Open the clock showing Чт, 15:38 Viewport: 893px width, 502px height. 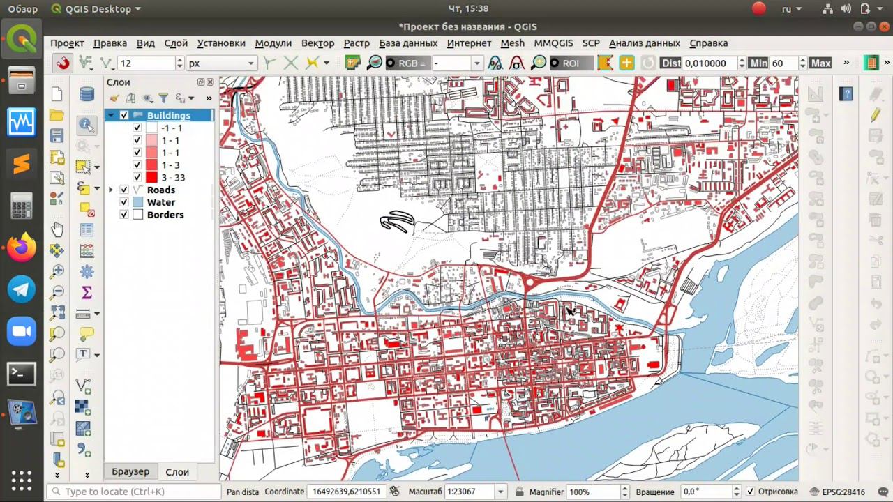[467, 9]
